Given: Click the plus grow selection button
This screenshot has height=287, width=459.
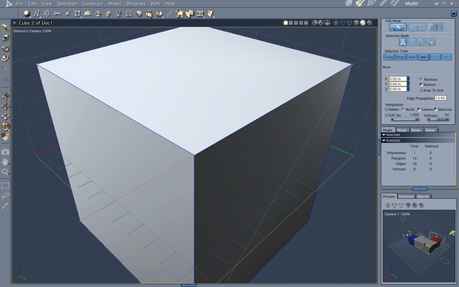Looking at the screenshot, I should pos(446,57).
